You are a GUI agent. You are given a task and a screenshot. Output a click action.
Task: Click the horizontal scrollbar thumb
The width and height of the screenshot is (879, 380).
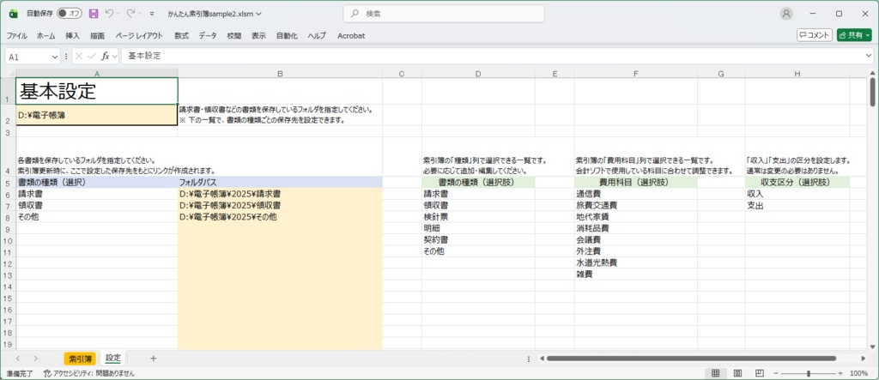click(691, 359)
